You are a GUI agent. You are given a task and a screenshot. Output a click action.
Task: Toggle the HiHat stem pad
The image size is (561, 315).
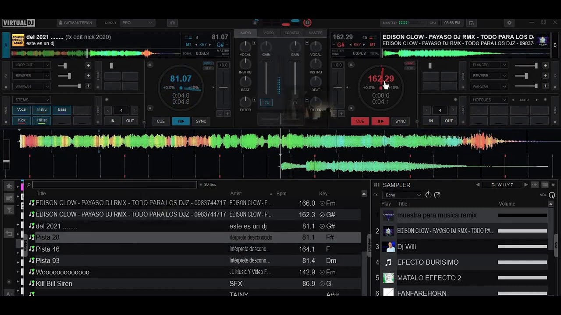42,120
